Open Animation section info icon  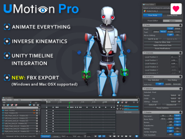click(180, 77)
